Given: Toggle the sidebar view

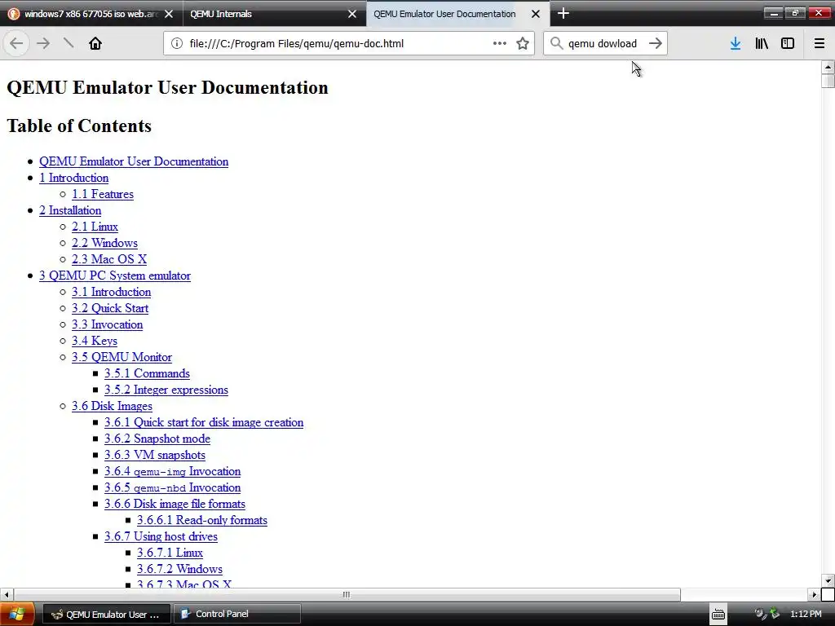Looking at the screenshot, I should [x=788, y=43].
